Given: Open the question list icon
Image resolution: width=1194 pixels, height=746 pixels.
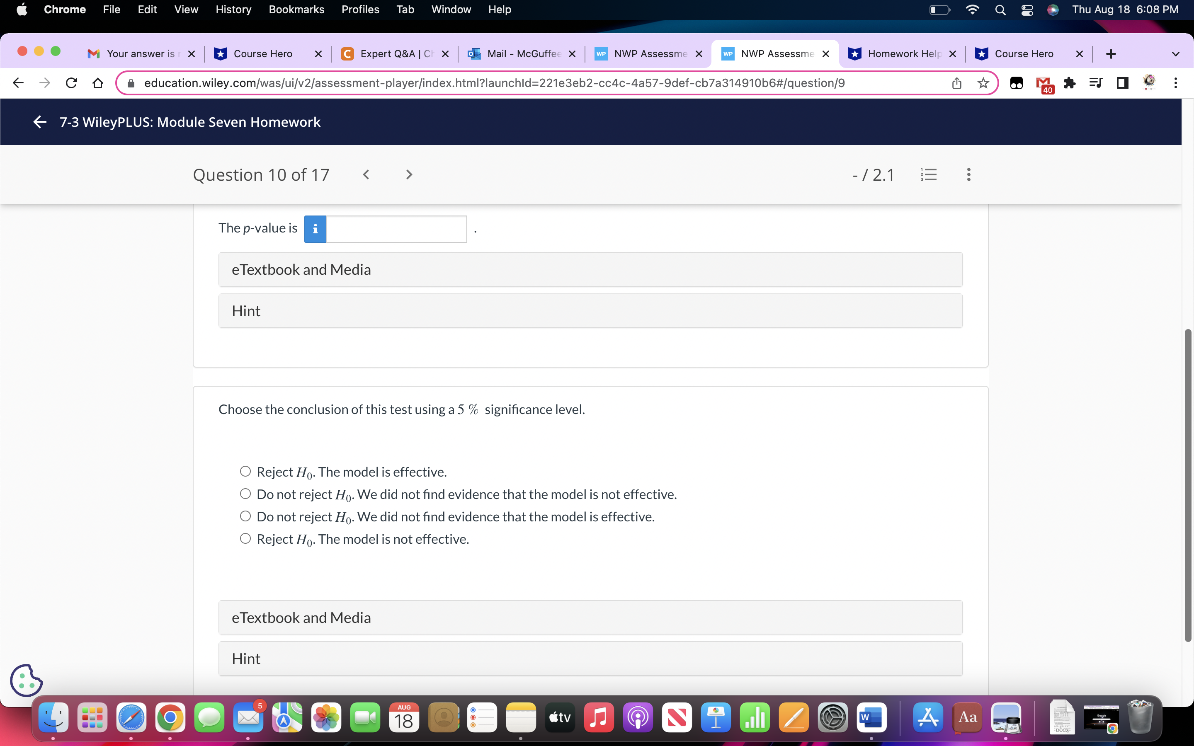Looking at the screenshot, I should tap(929, 174).
